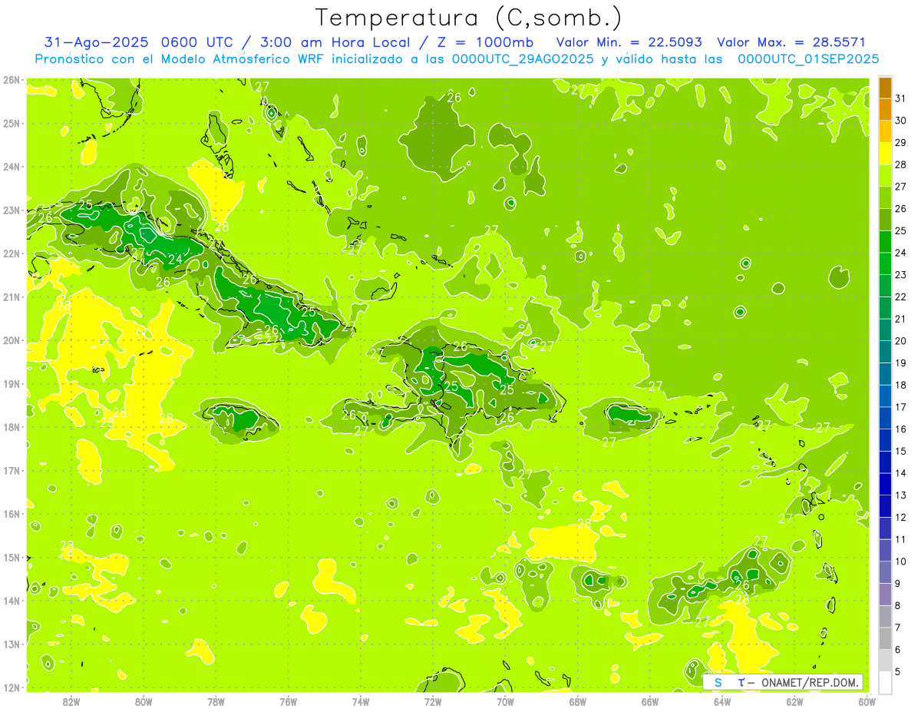The width and height of the screenshot is (921, 712).
Task: Pick the blue legend swatch between 16 and 17
Action: (885, 418)
